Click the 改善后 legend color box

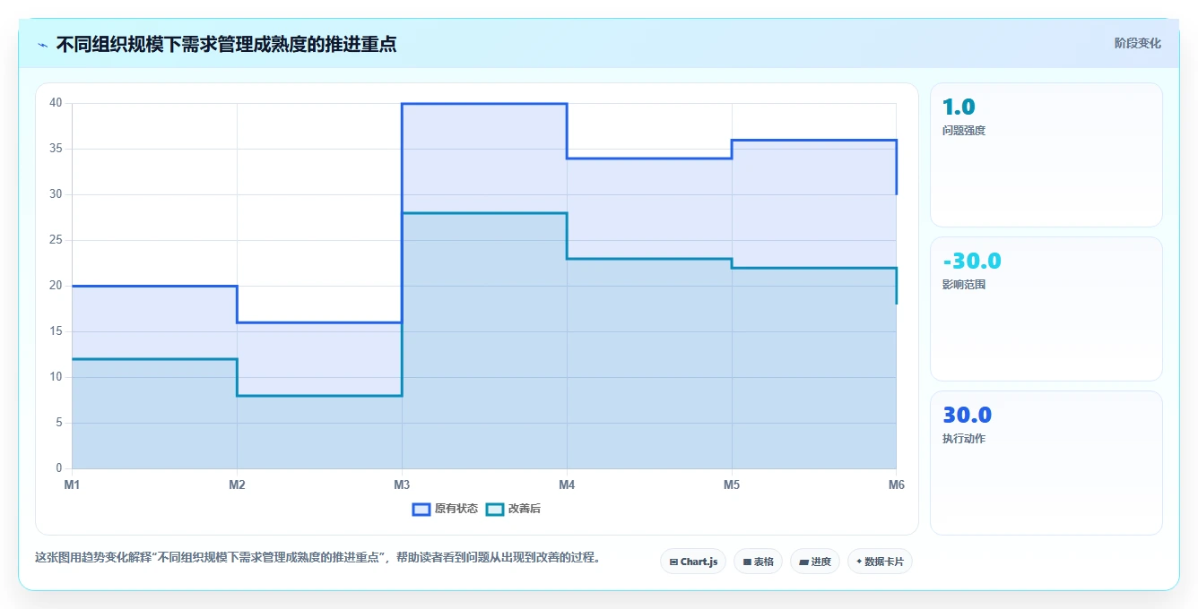495,509
